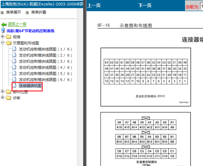
Task: Click 菜单展开 to expand all menus
Action: click(x=14, y=13)
